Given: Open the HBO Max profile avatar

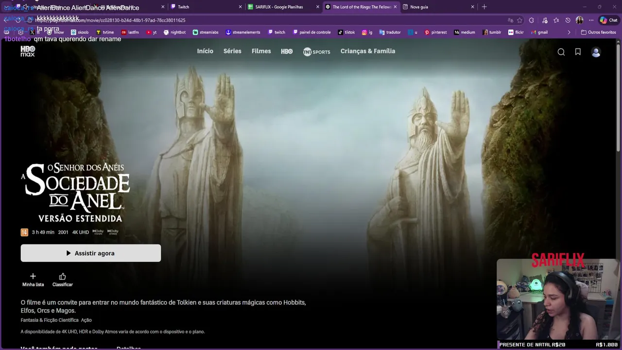Looking at the screenshot, I should 596,52.
